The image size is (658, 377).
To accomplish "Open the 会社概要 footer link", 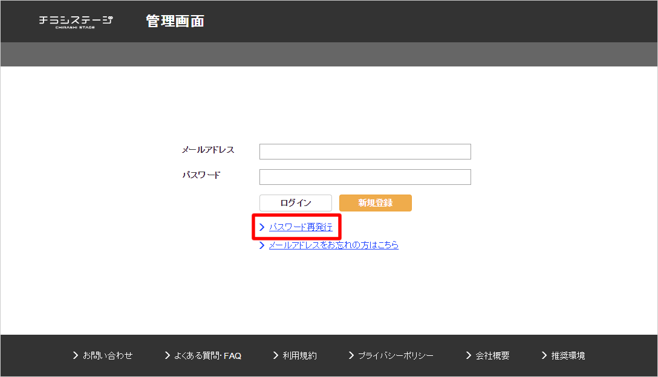I will [492, 356].
